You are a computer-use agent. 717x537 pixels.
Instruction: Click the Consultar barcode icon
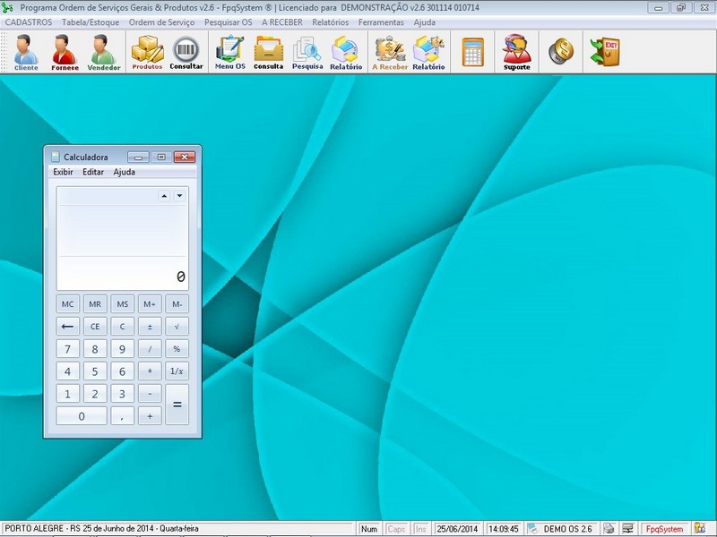(x=186, y=52)
